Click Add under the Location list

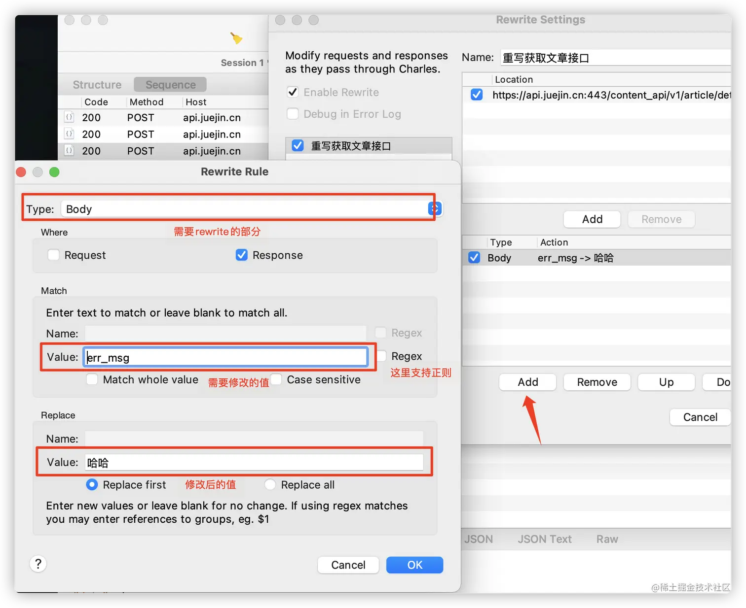coord(592,219)
